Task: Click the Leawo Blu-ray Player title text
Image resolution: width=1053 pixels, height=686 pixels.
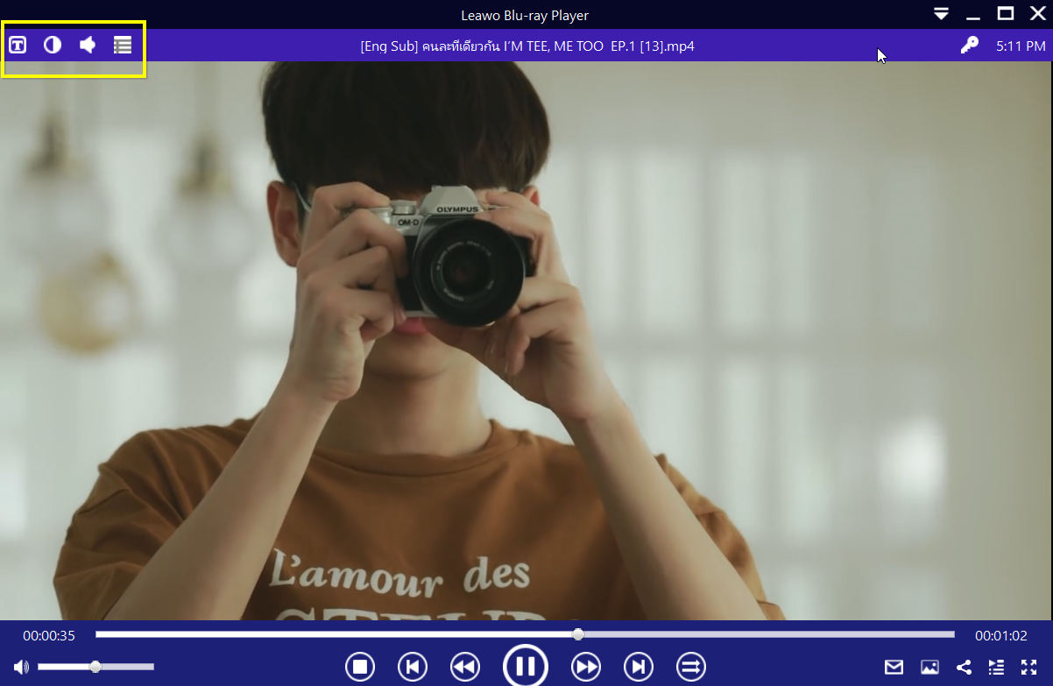Action: pos(524,14)
